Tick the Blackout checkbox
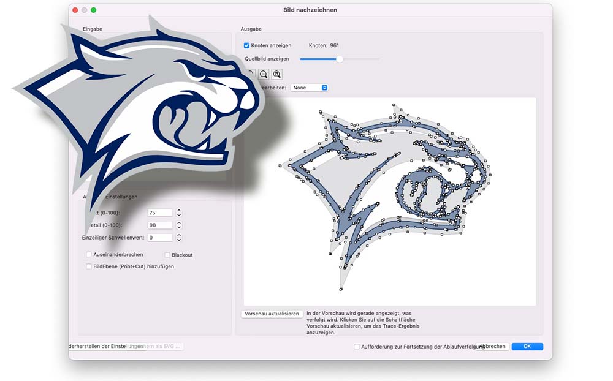The width and height of the screenshot is (613, 381). click(x=167, y=255)
